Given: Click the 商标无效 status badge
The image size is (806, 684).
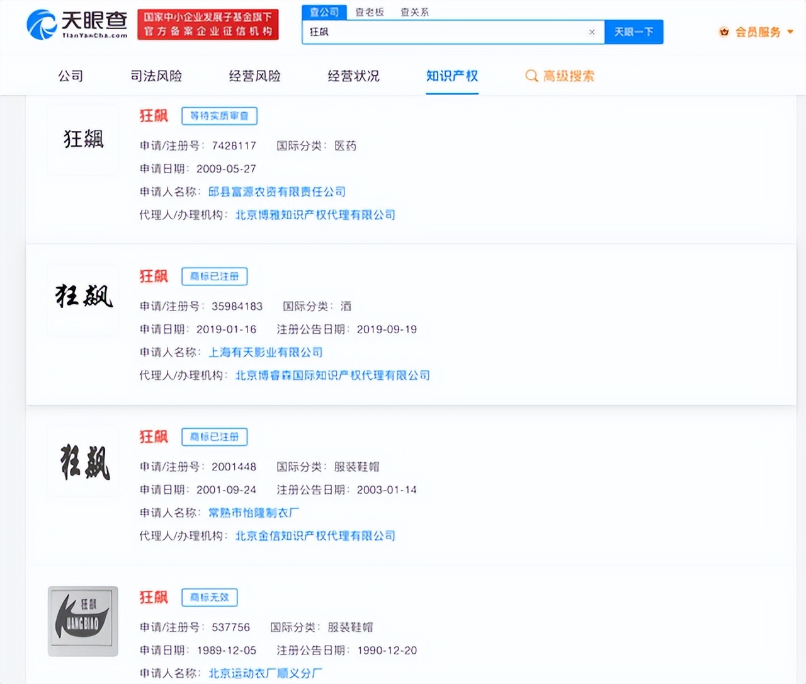Looking at the screenshot, I should point(208,597).
